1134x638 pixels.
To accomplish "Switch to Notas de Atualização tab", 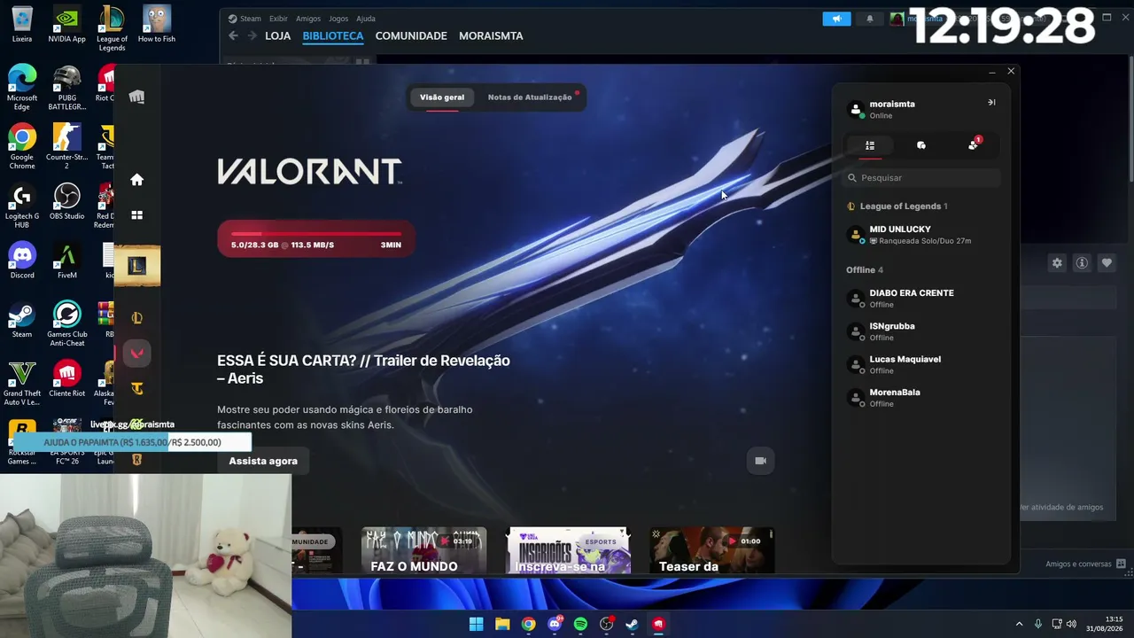I will 530,97.
